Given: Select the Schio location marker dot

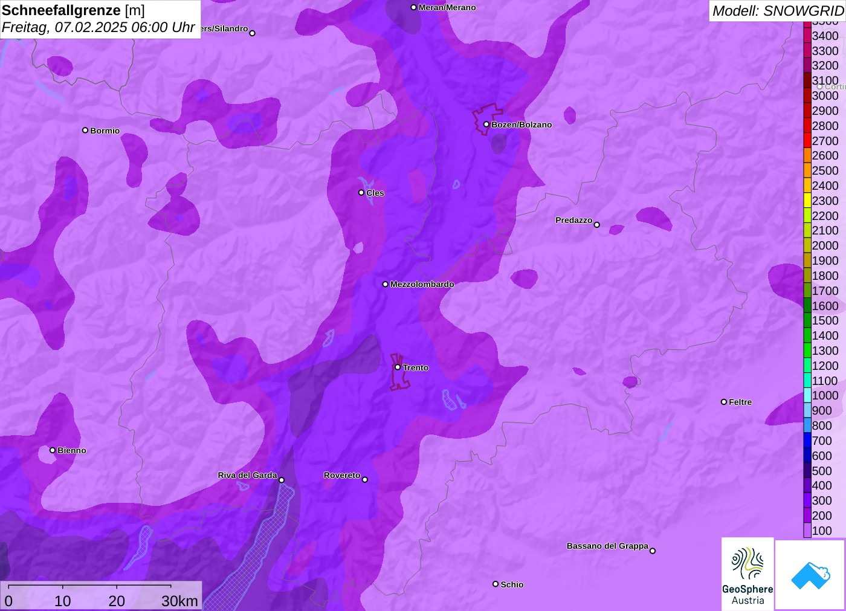Looking at the screenshot, I should (x=496, y=584).
